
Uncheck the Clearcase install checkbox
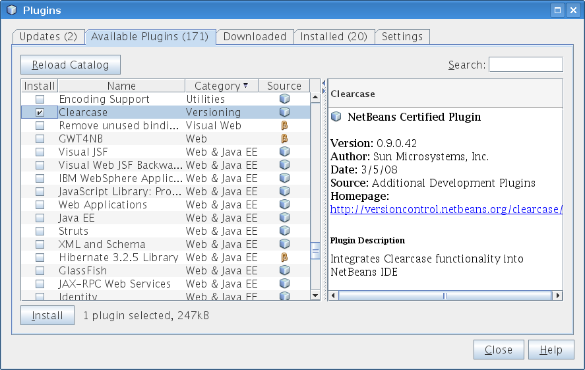tap(40, 113)
